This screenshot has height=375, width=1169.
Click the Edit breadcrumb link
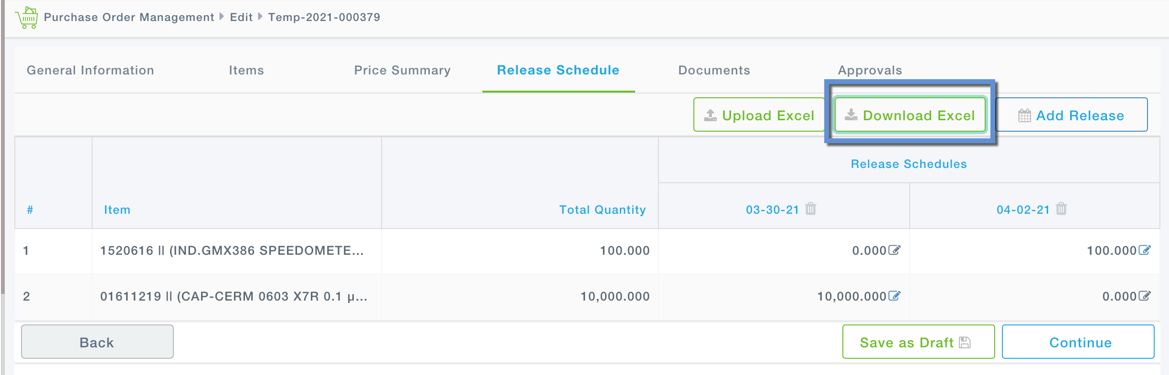241,17
